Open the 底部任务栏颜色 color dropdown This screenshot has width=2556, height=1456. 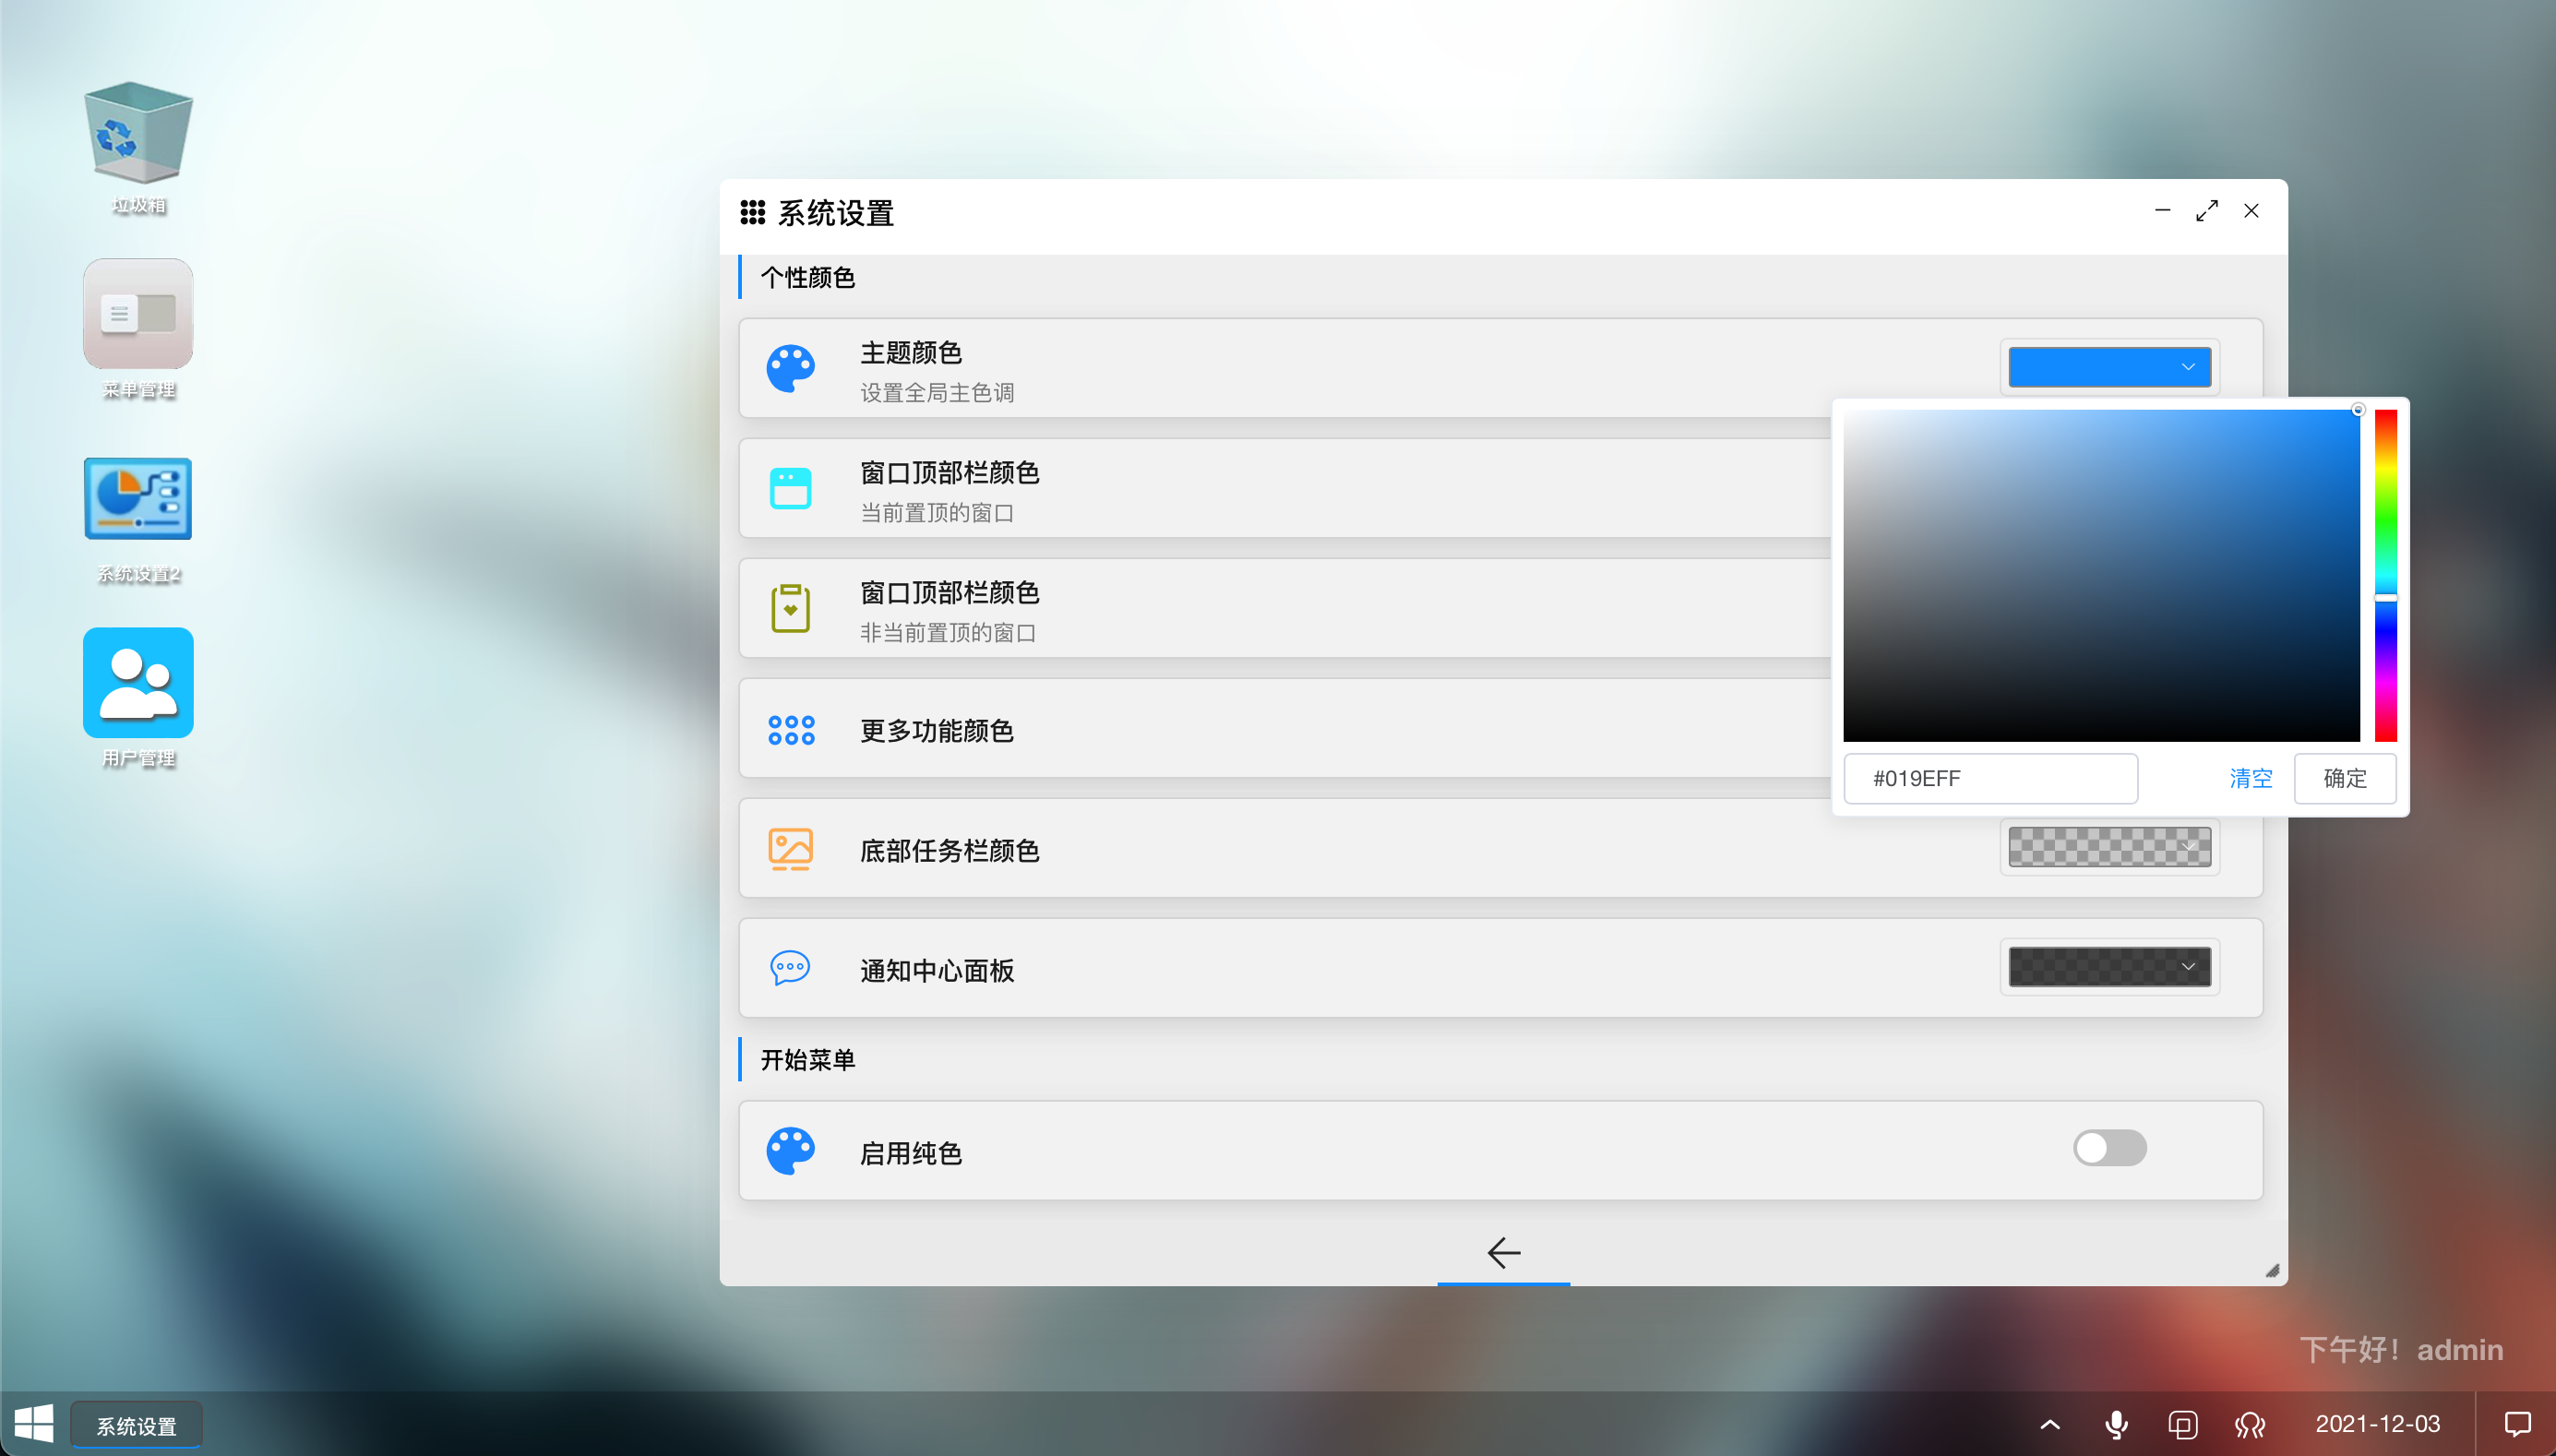(x=2109, y=847)
